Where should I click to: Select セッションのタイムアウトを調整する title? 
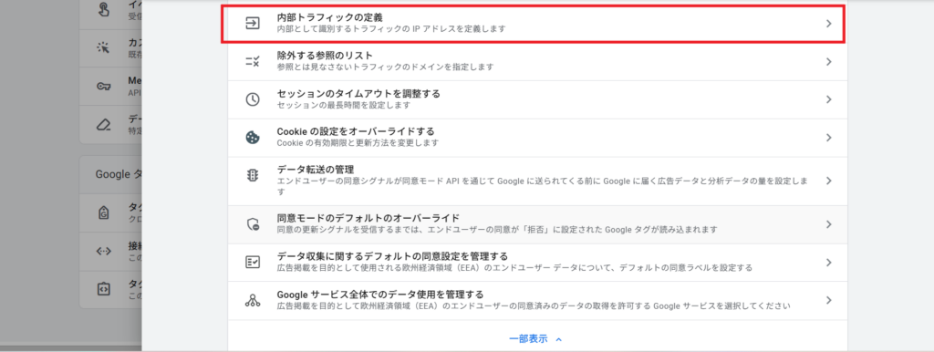pyautogui.click(x=358, y=94)
